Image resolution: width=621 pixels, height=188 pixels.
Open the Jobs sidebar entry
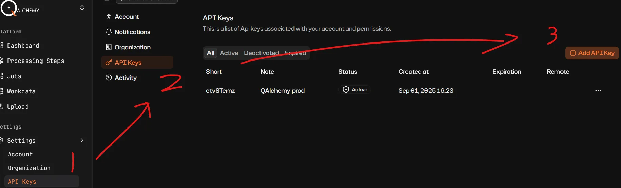point(14,76)
